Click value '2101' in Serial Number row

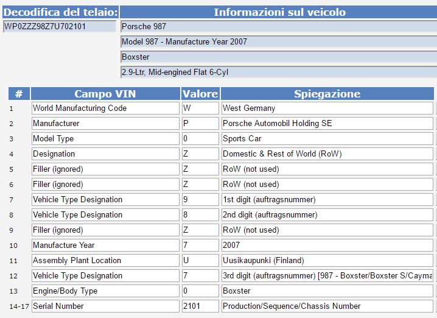tap(200, 306)
